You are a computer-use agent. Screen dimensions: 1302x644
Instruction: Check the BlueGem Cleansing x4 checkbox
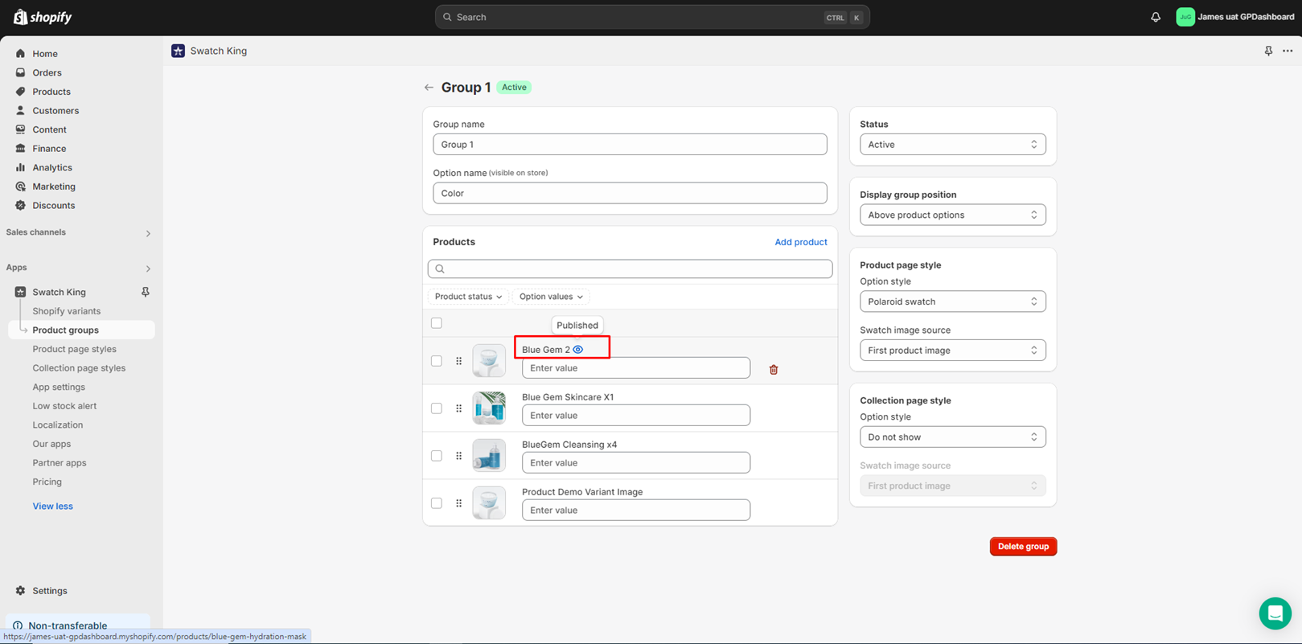[x=437, y=456]
